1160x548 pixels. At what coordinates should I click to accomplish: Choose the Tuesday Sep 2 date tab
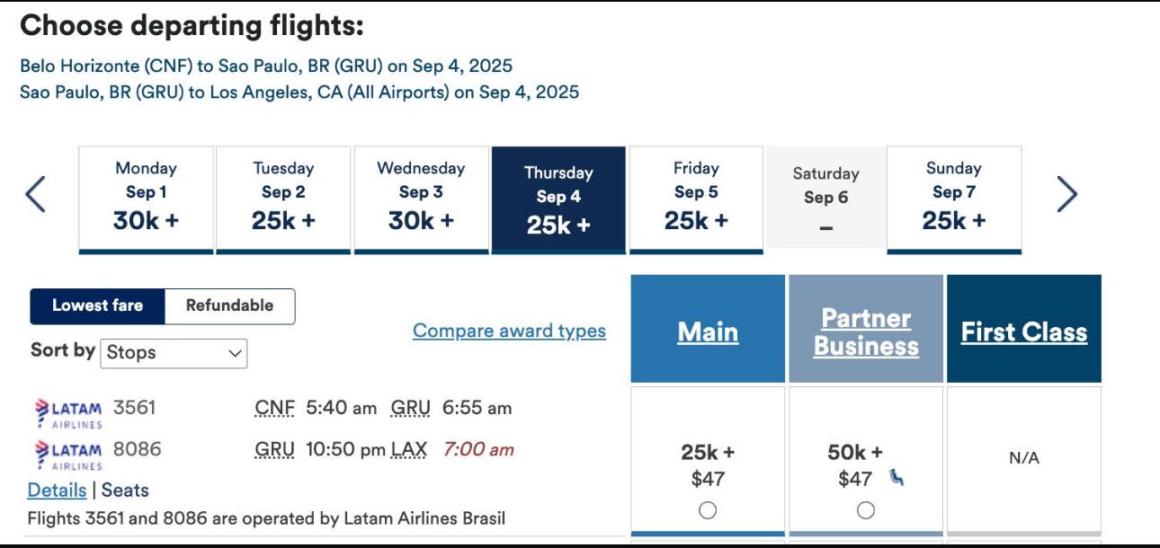pyautogui.click(x=283, y=199)
